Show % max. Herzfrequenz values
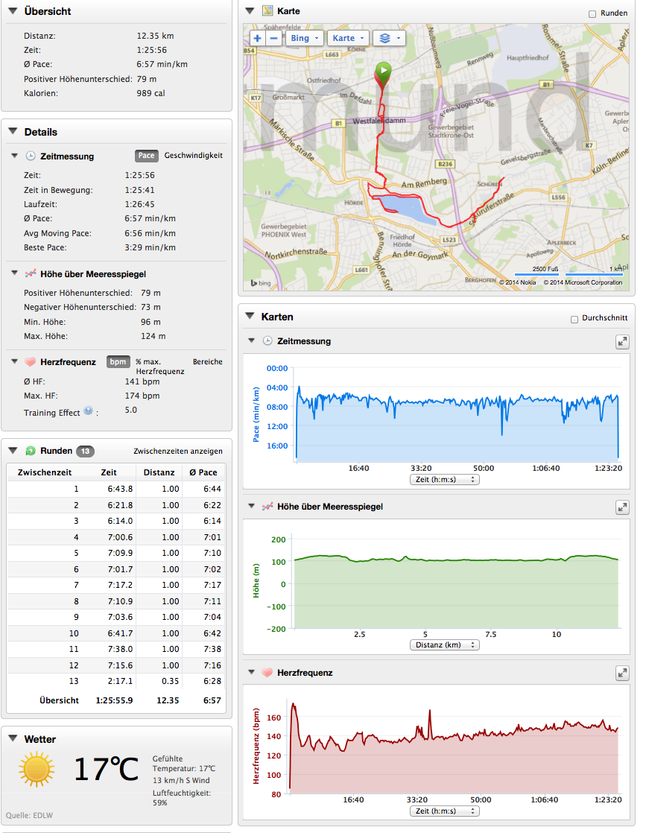The width and height of the screenshot is (646, 833). 159,366
